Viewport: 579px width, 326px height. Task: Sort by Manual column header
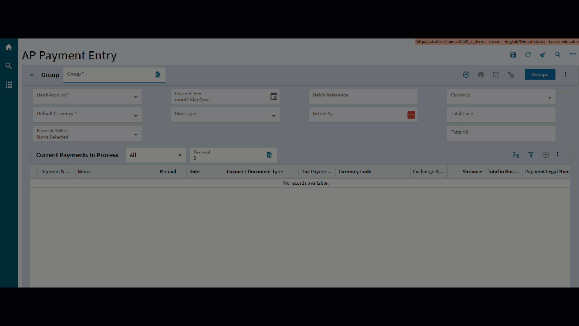coord(168,172)
